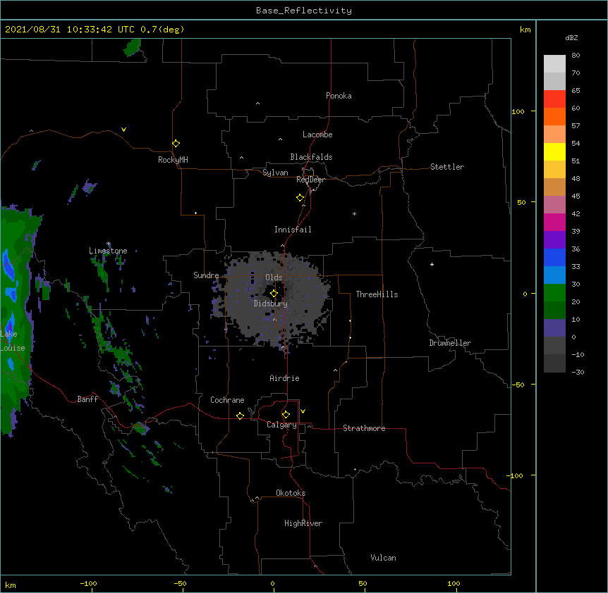This screenshot has width=608, height=593.
Task: Click the ThreeHills label
Action: (377, 294)
